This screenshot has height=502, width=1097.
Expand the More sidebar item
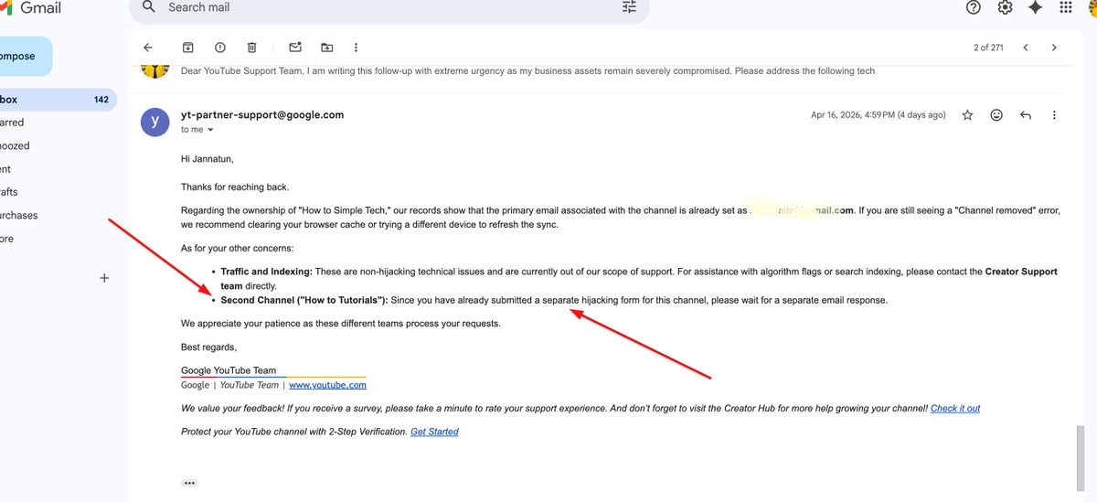(x=7, y=239)
